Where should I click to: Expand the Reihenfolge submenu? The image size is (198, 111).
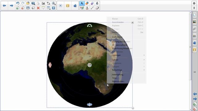[127, 70]
